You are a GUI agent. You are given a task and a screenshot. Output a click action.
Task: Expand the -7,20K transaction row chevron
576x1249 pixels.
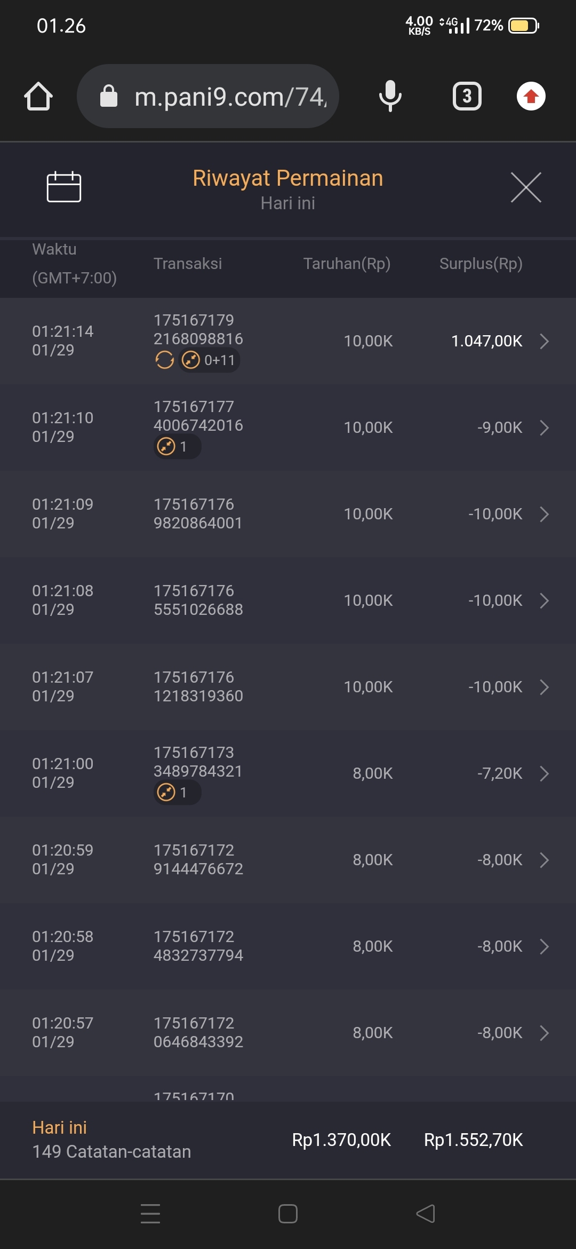[x=544, y=773]
